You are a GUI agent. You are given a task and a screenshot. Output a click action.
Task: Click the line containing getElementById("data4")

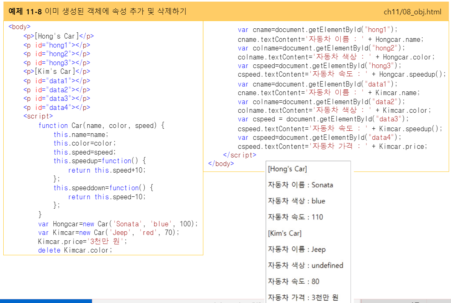[x=319, y=137]
